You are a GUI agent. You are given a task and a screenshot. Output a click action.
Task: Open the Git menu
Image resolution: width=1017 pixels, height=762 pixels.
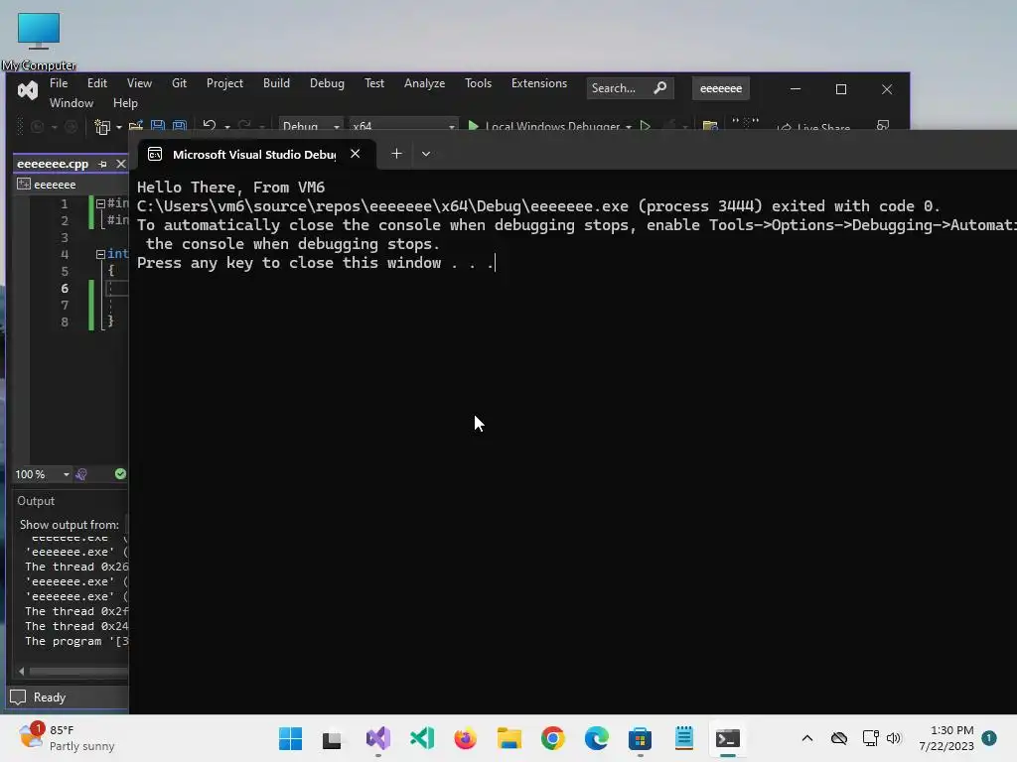pos(179,83)
